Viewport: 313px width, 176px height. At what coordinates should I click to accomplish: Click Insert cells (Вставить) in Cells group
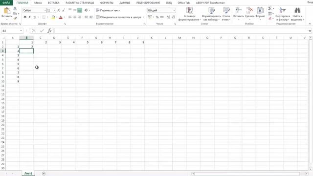(x=238, y=13)
